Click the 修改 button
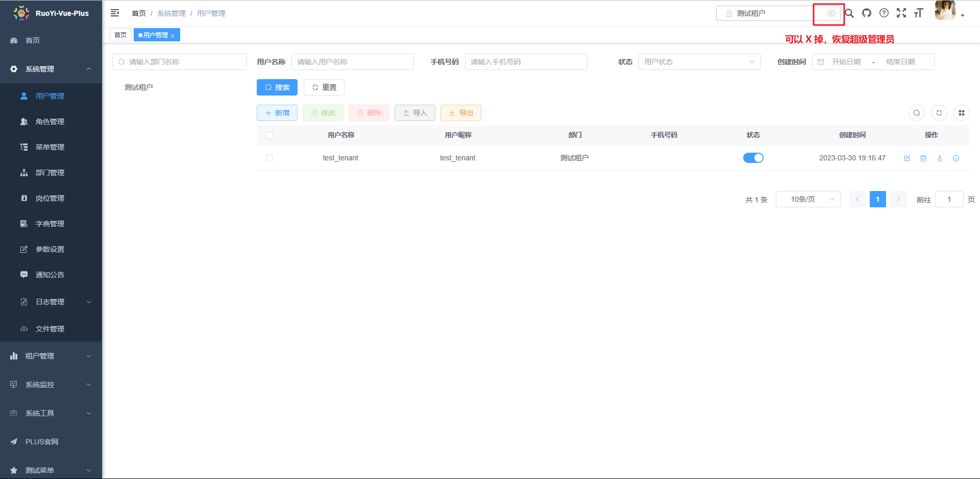The image size is (980, 479). click(x=323, y=113)
